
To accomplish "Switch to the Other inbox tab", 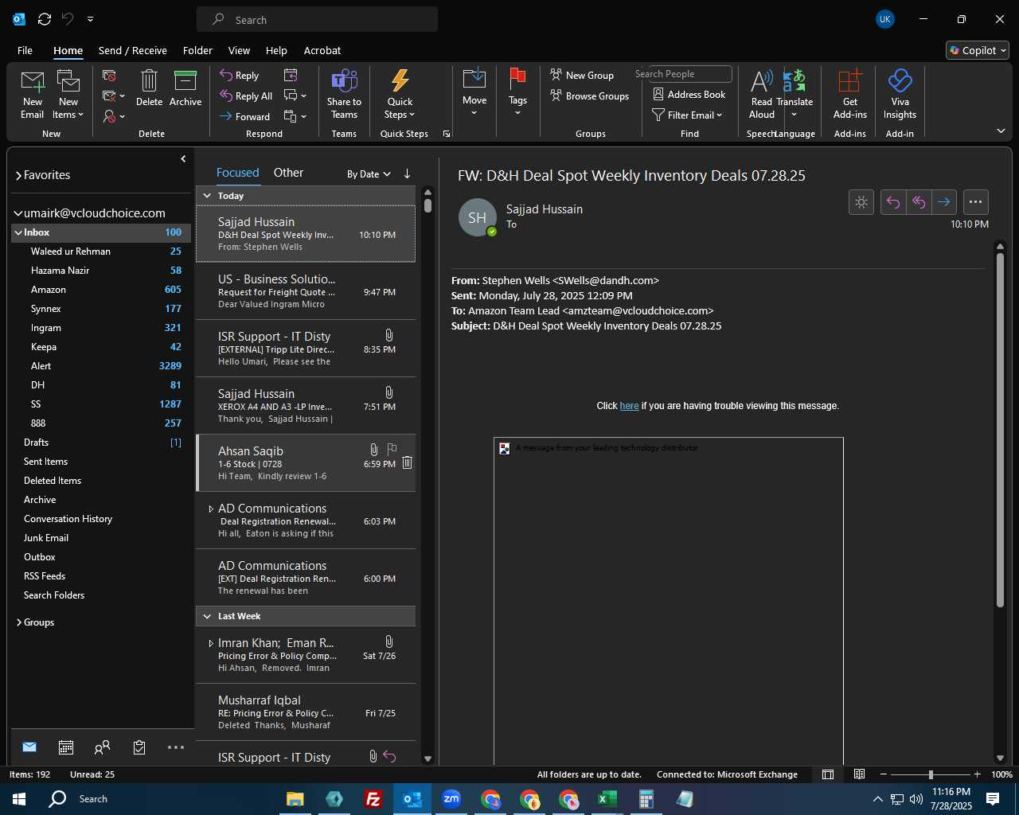I will click(288, 173).
